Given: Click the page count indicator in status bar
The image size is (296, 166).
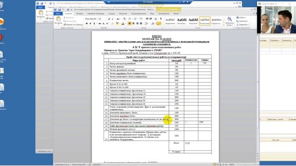Looking at the screenshot, I should 62,164.
